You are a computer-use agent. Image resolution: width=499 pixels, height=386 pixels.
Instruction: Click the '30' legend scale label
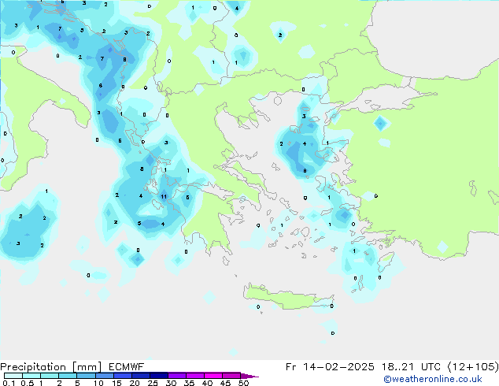coord(171,383)
